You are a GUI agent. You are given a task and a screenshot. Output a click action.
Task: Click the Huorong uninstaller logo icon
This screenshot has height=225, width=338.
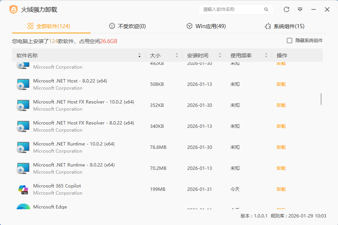pos(14,9)
